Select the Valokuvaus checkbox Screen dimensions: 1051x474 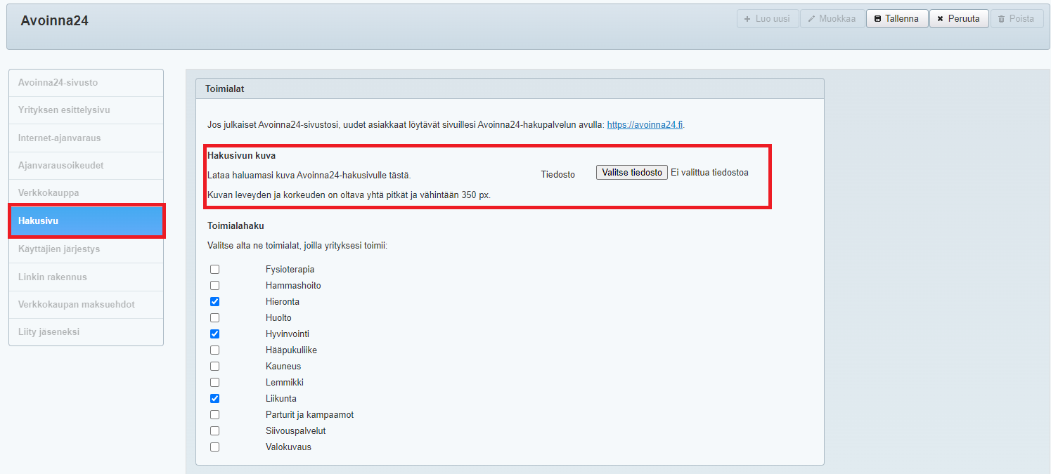[x=215, y=447]
